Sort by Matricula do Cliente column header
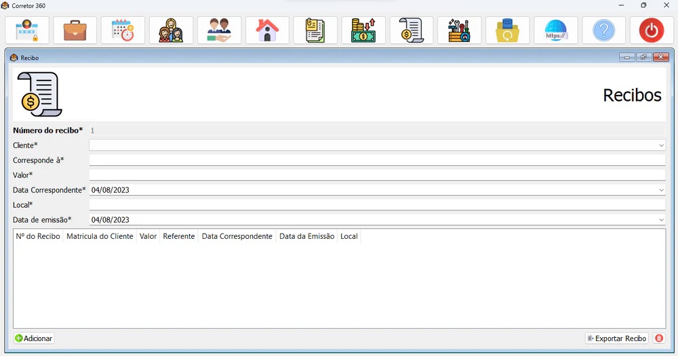 pyautogui.click(x=100, y=236)
